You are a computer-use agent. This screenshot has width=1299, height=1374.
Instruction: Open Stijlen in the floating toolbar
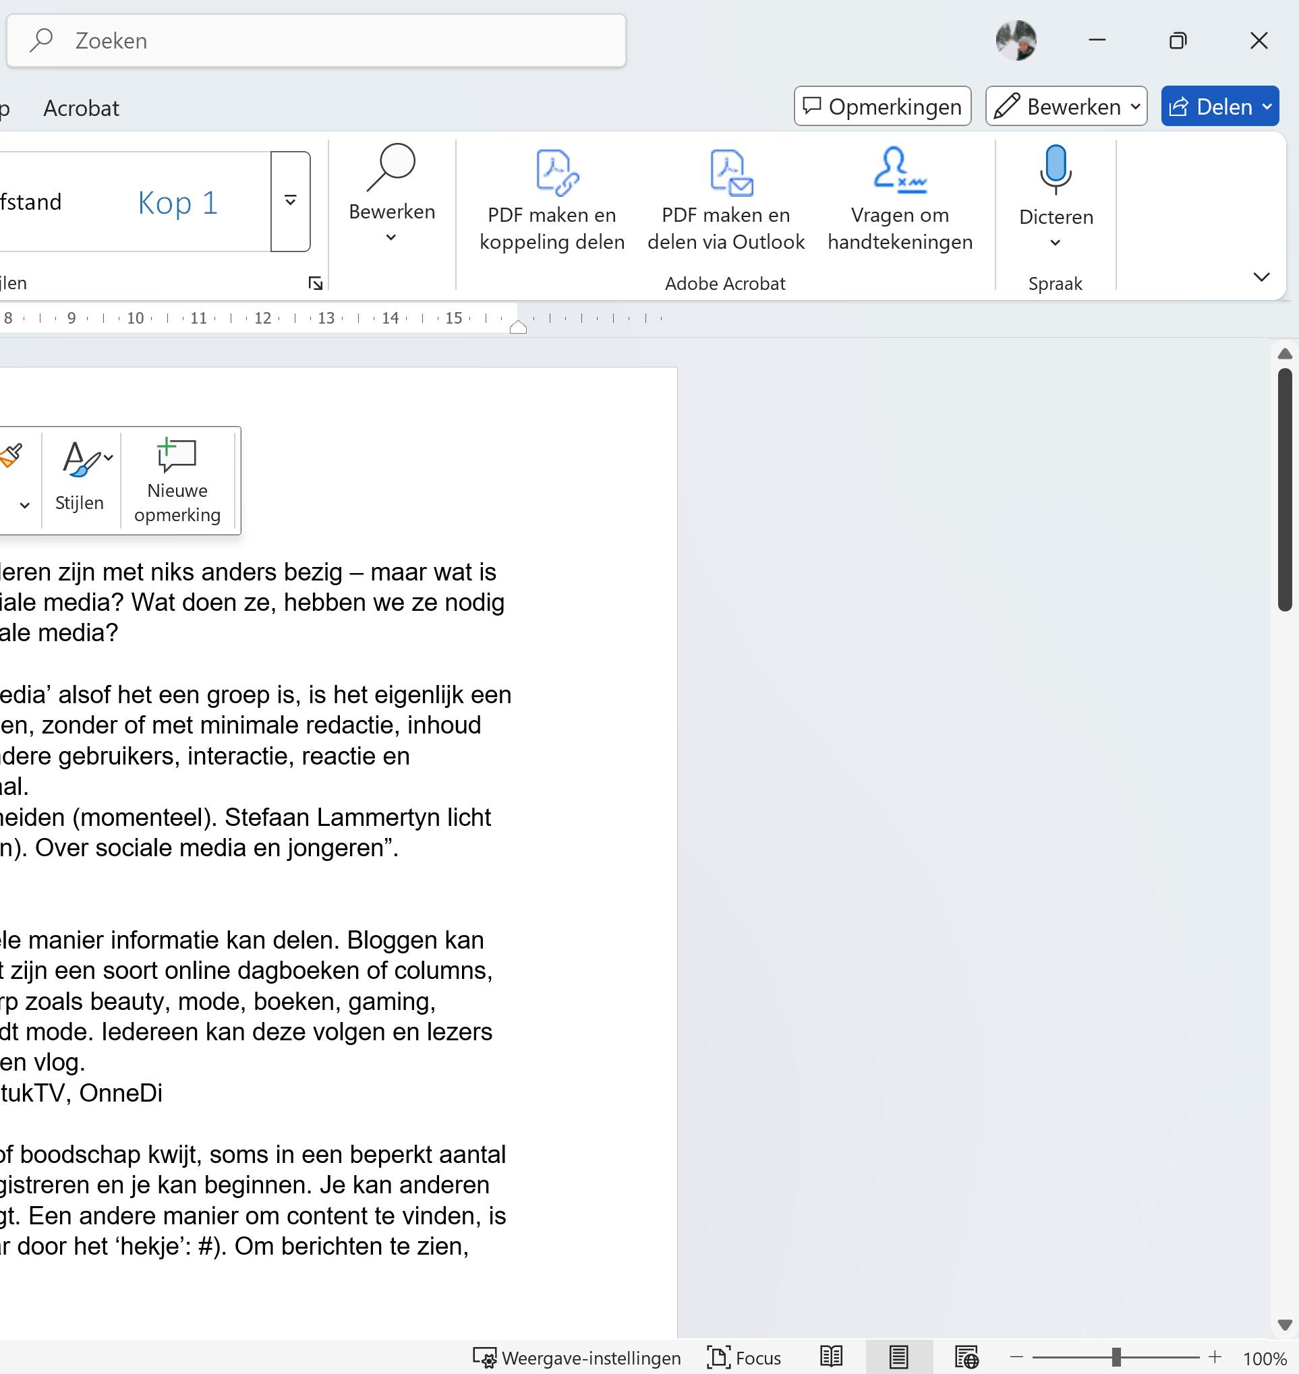[80, 477]
